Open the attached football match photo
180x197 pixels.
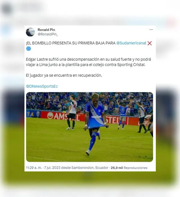tap(89, 127)
